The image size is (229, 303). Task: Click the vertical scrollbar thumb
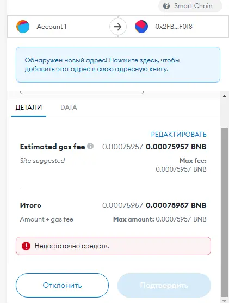click(x=224, y=212)
